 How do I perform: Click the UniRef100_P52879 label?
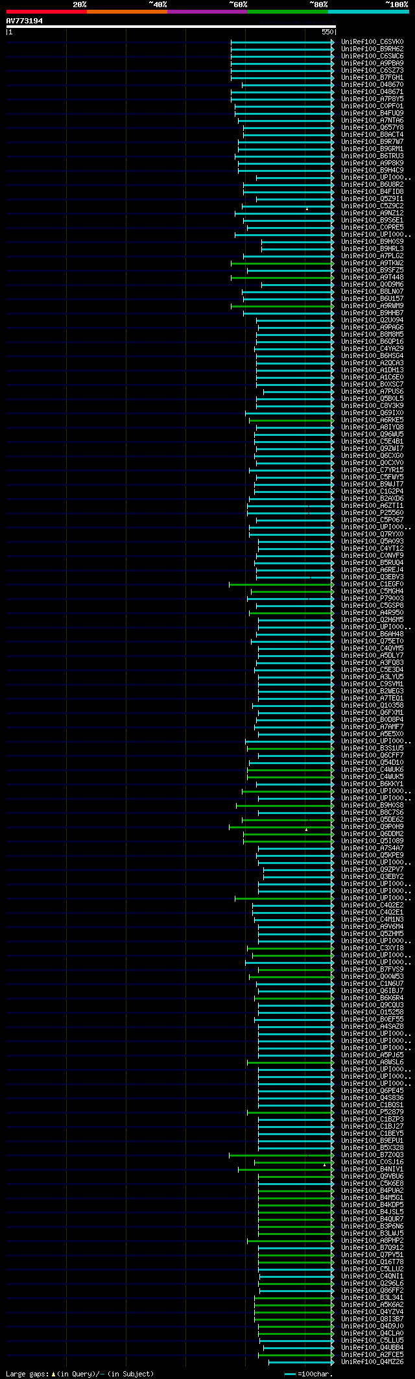(x=372, y=1112)
